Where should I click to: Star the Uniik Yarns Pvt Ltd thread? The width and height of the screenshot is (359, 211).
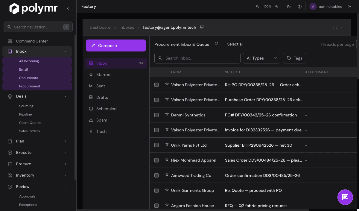(167, 145)
